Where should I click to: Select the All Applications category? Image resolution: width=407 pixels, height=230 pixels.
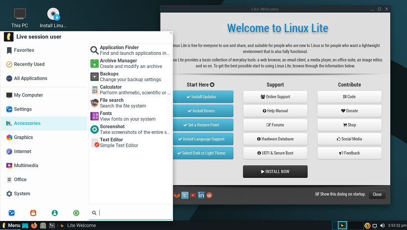[44, 78]
